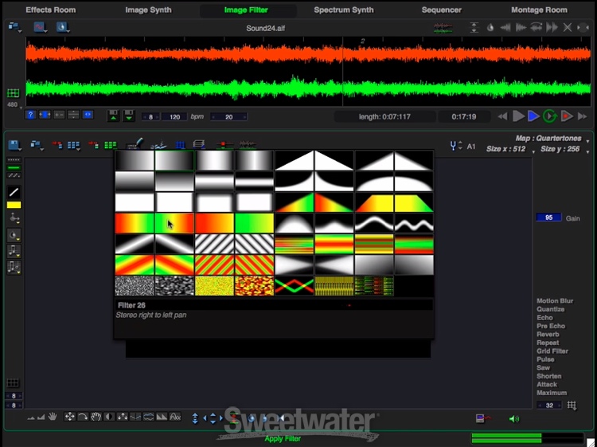Click the contrast half-circle icon
This screenshot has height=447, width=597.
[x=109, y=417]
